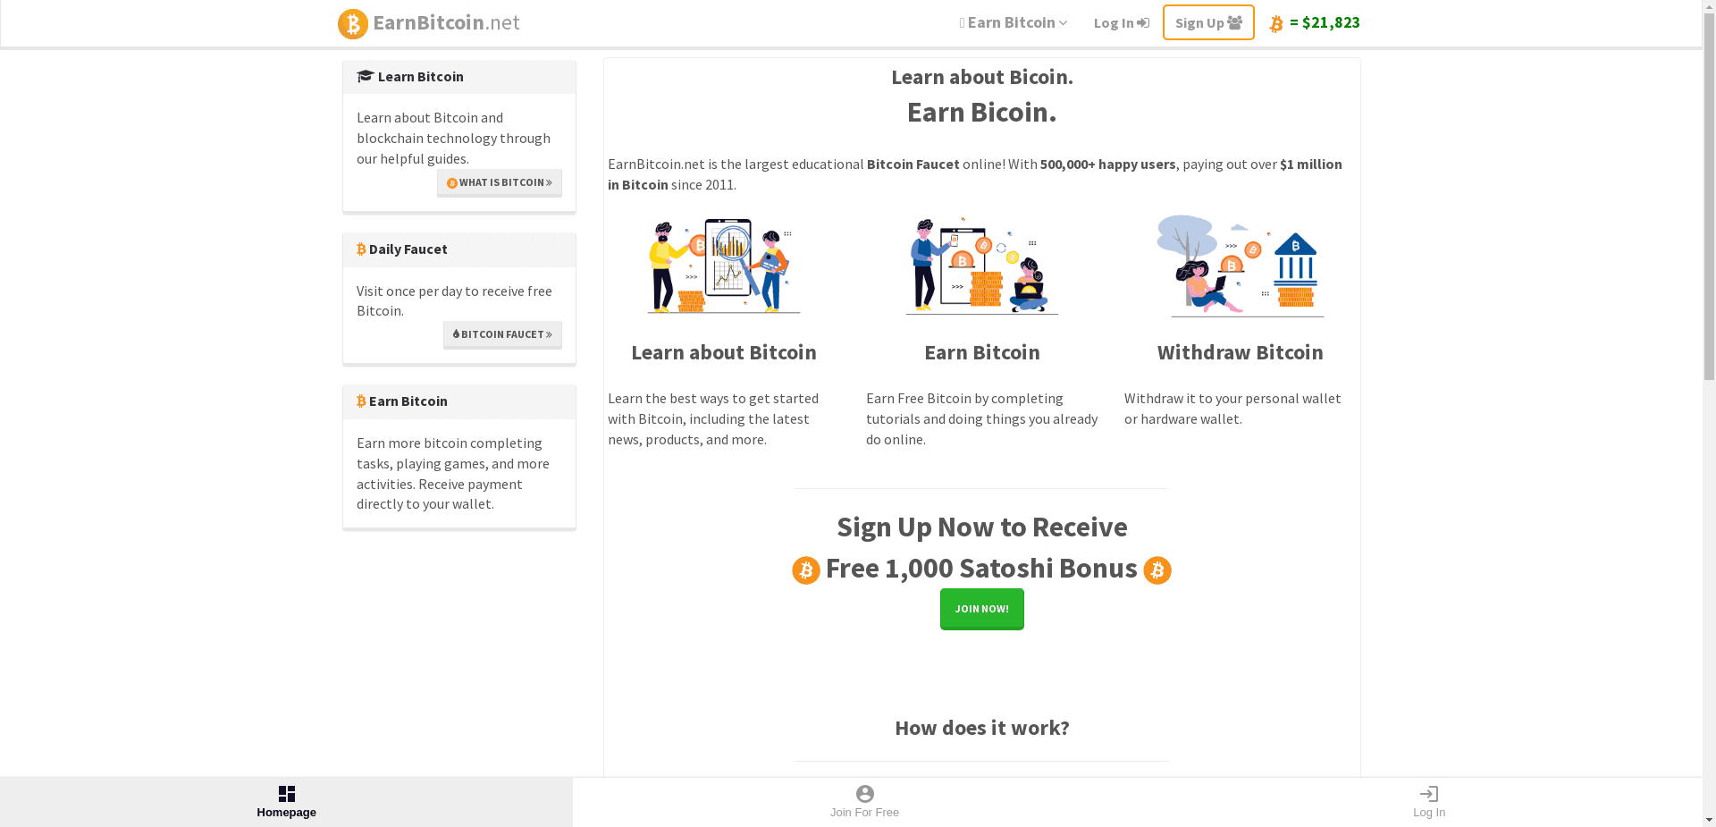Click the login arrow icon in bottom bar
The width and height of the screenshot is (1716, 827).
click(1429, 794)
